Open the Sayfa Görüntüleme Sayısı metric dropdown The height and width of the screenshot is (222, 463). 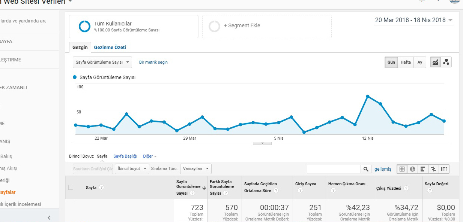(102, 62)
